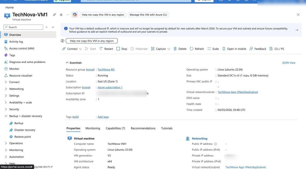Screen dimensions: 306x169
Task: Click the sidebar expand/collapse sort arrows
Action: coord(47,27)
